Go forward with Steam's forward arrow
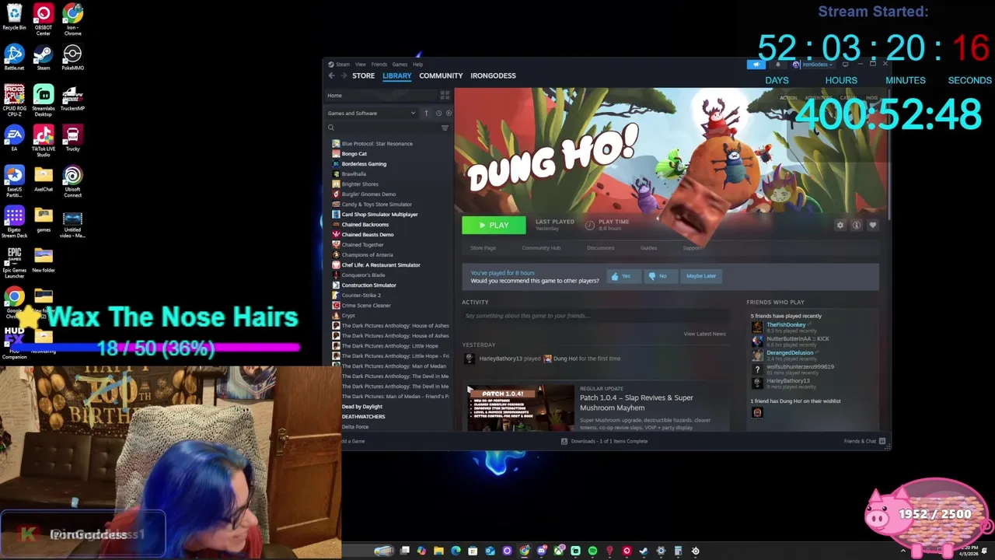 coord(343,75)
